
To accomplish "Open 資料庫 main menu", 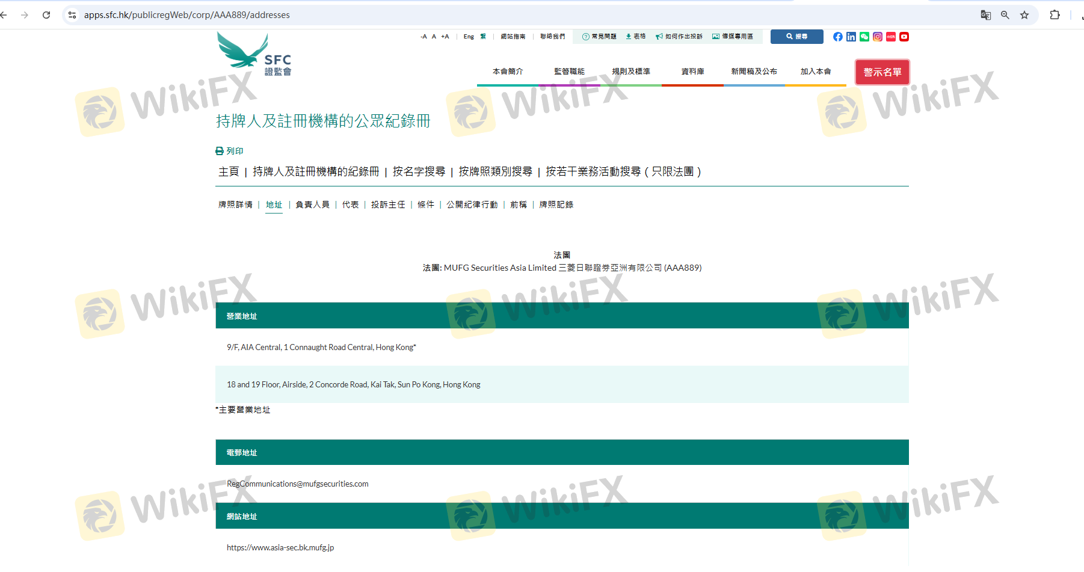I will 692,72.
